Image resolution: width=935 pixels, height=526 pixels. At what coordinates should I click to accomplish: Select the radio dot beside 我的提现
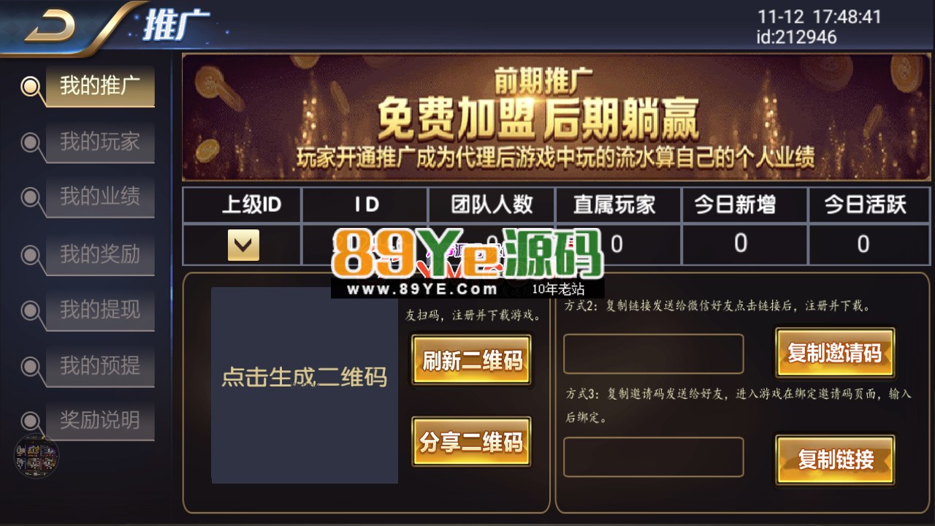pyautogui.click(x=31, y=310)
